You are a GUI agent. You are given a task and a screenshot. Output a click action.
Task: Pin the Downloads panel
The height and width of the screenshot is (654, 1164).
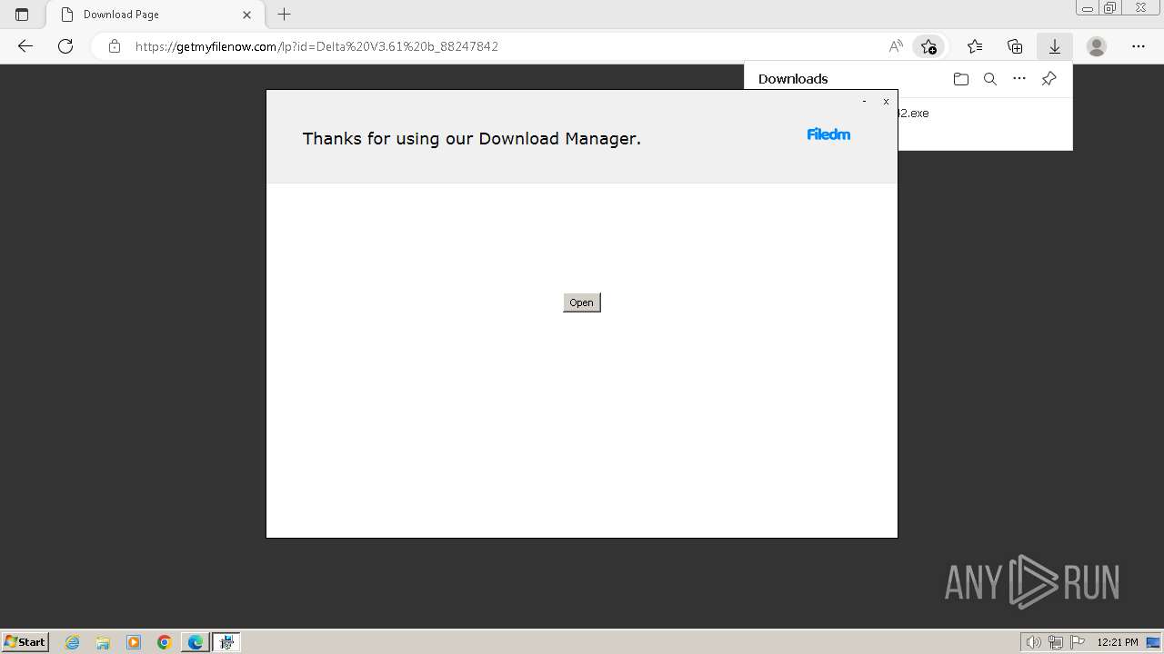point(1049,79)
